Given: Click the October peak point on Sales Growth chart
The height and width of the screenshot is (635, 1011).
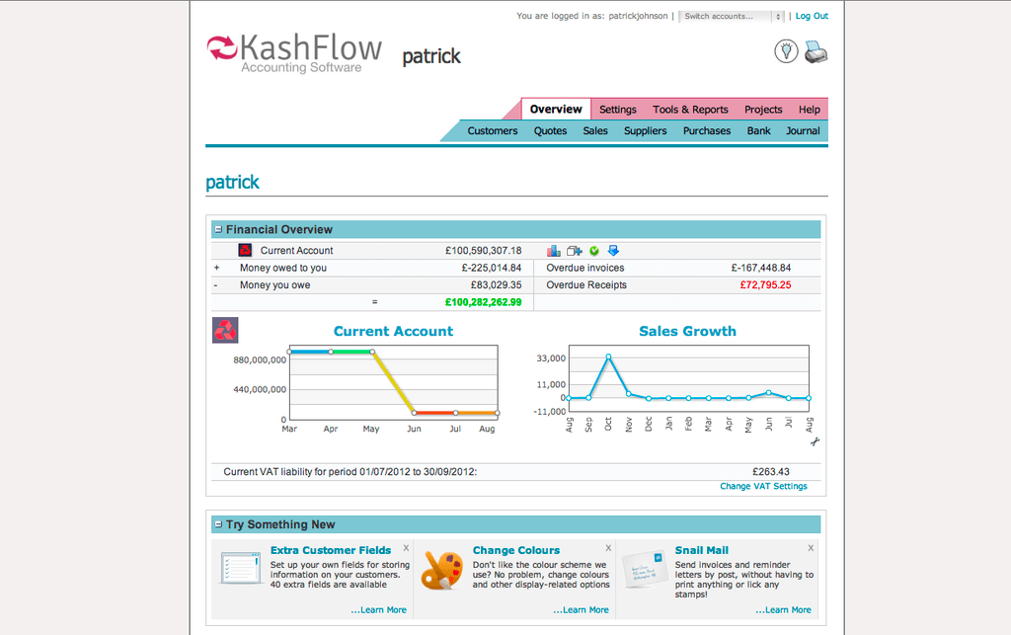Looking at the screenshot, I should point(609,357).
